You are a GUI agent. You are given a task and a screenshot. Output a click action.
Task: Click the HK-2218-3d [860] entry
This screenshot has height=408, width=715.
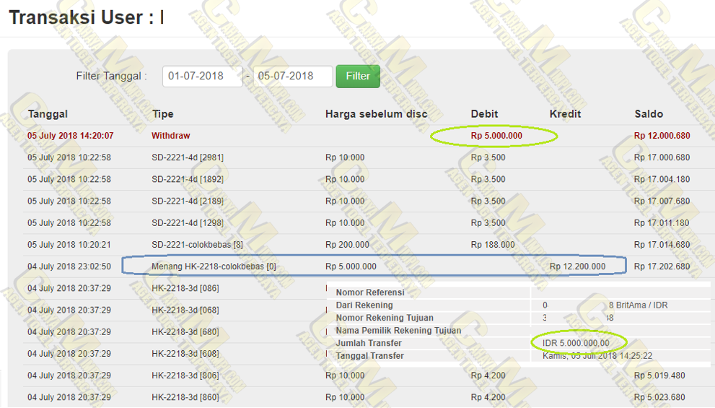click(175, 397)
